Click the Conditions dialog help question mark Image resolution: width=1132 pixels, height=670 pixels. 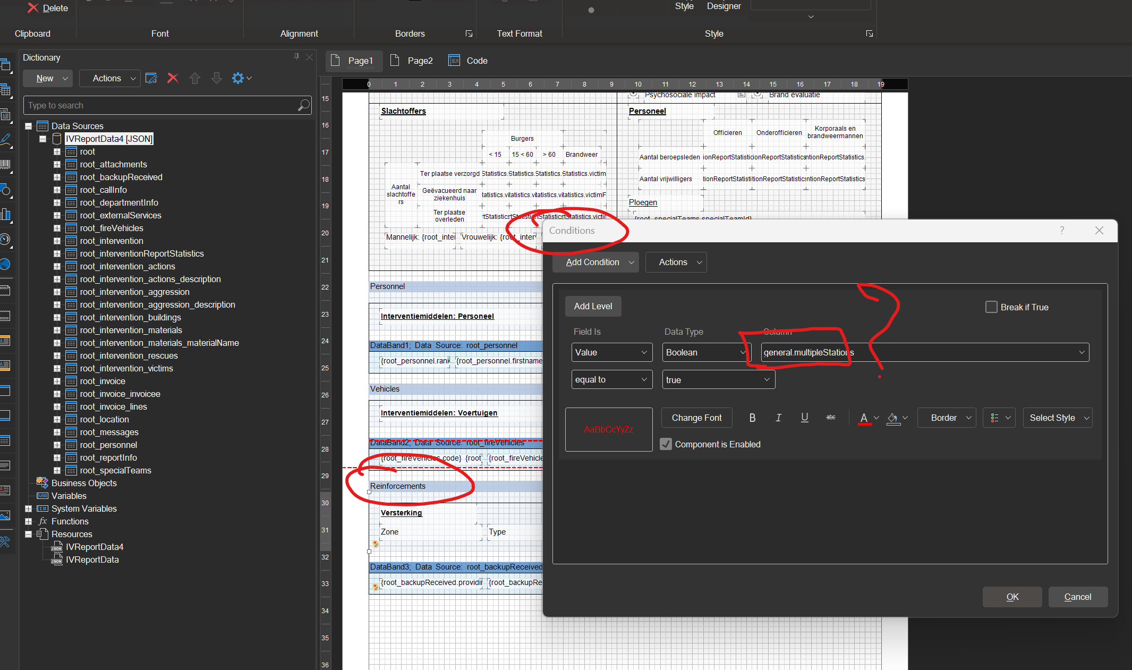click(1062, 231)
